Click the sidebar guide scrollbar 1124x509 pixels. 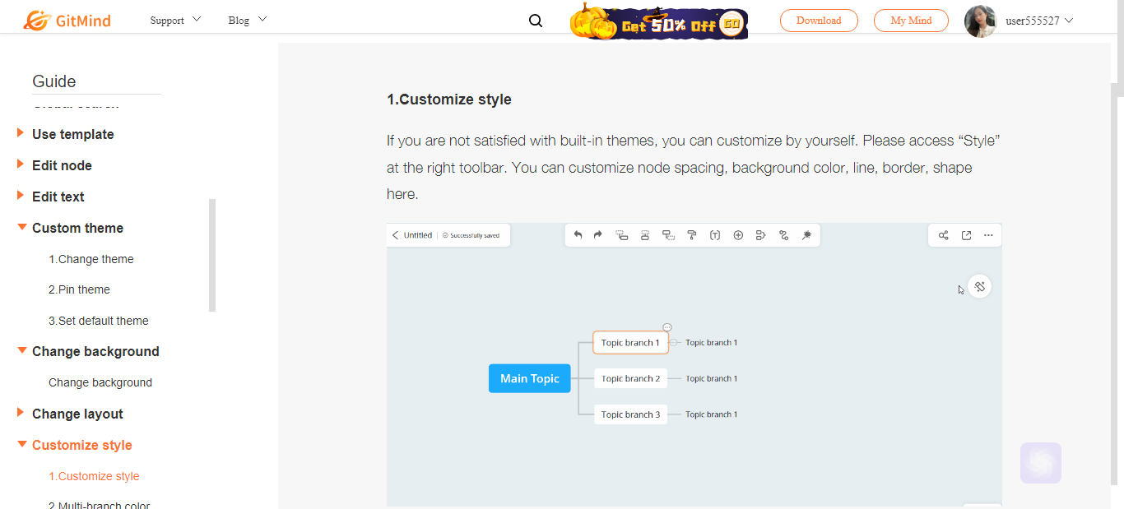click(212, 255)
